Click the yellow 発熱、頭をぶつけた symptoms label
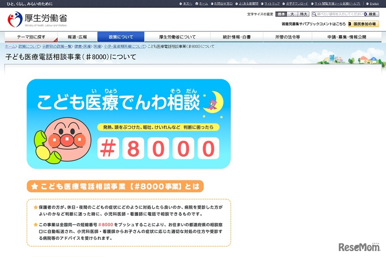 (x=158, y=127)
